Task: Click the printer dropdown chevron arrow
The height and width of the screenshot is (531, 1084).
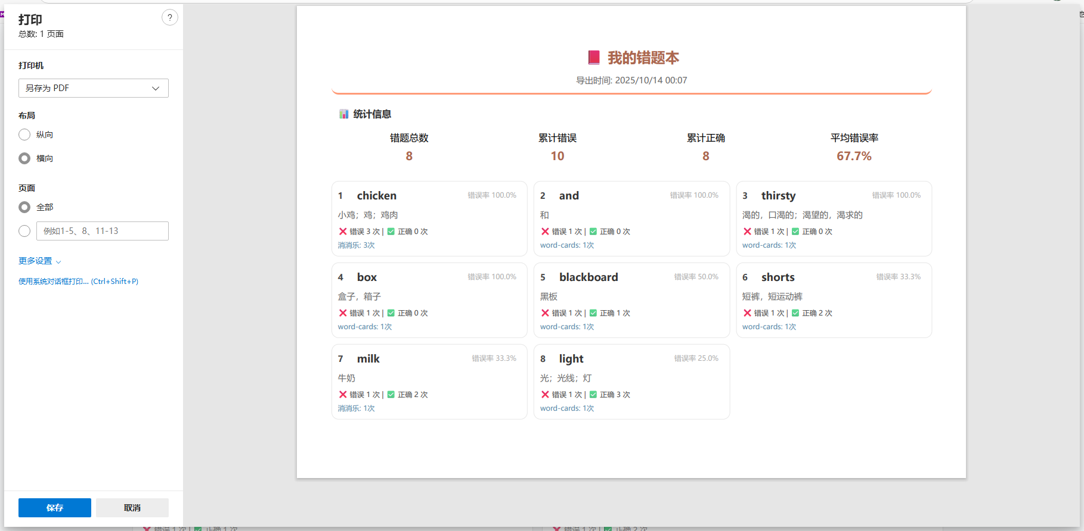Action: (156, 88)
